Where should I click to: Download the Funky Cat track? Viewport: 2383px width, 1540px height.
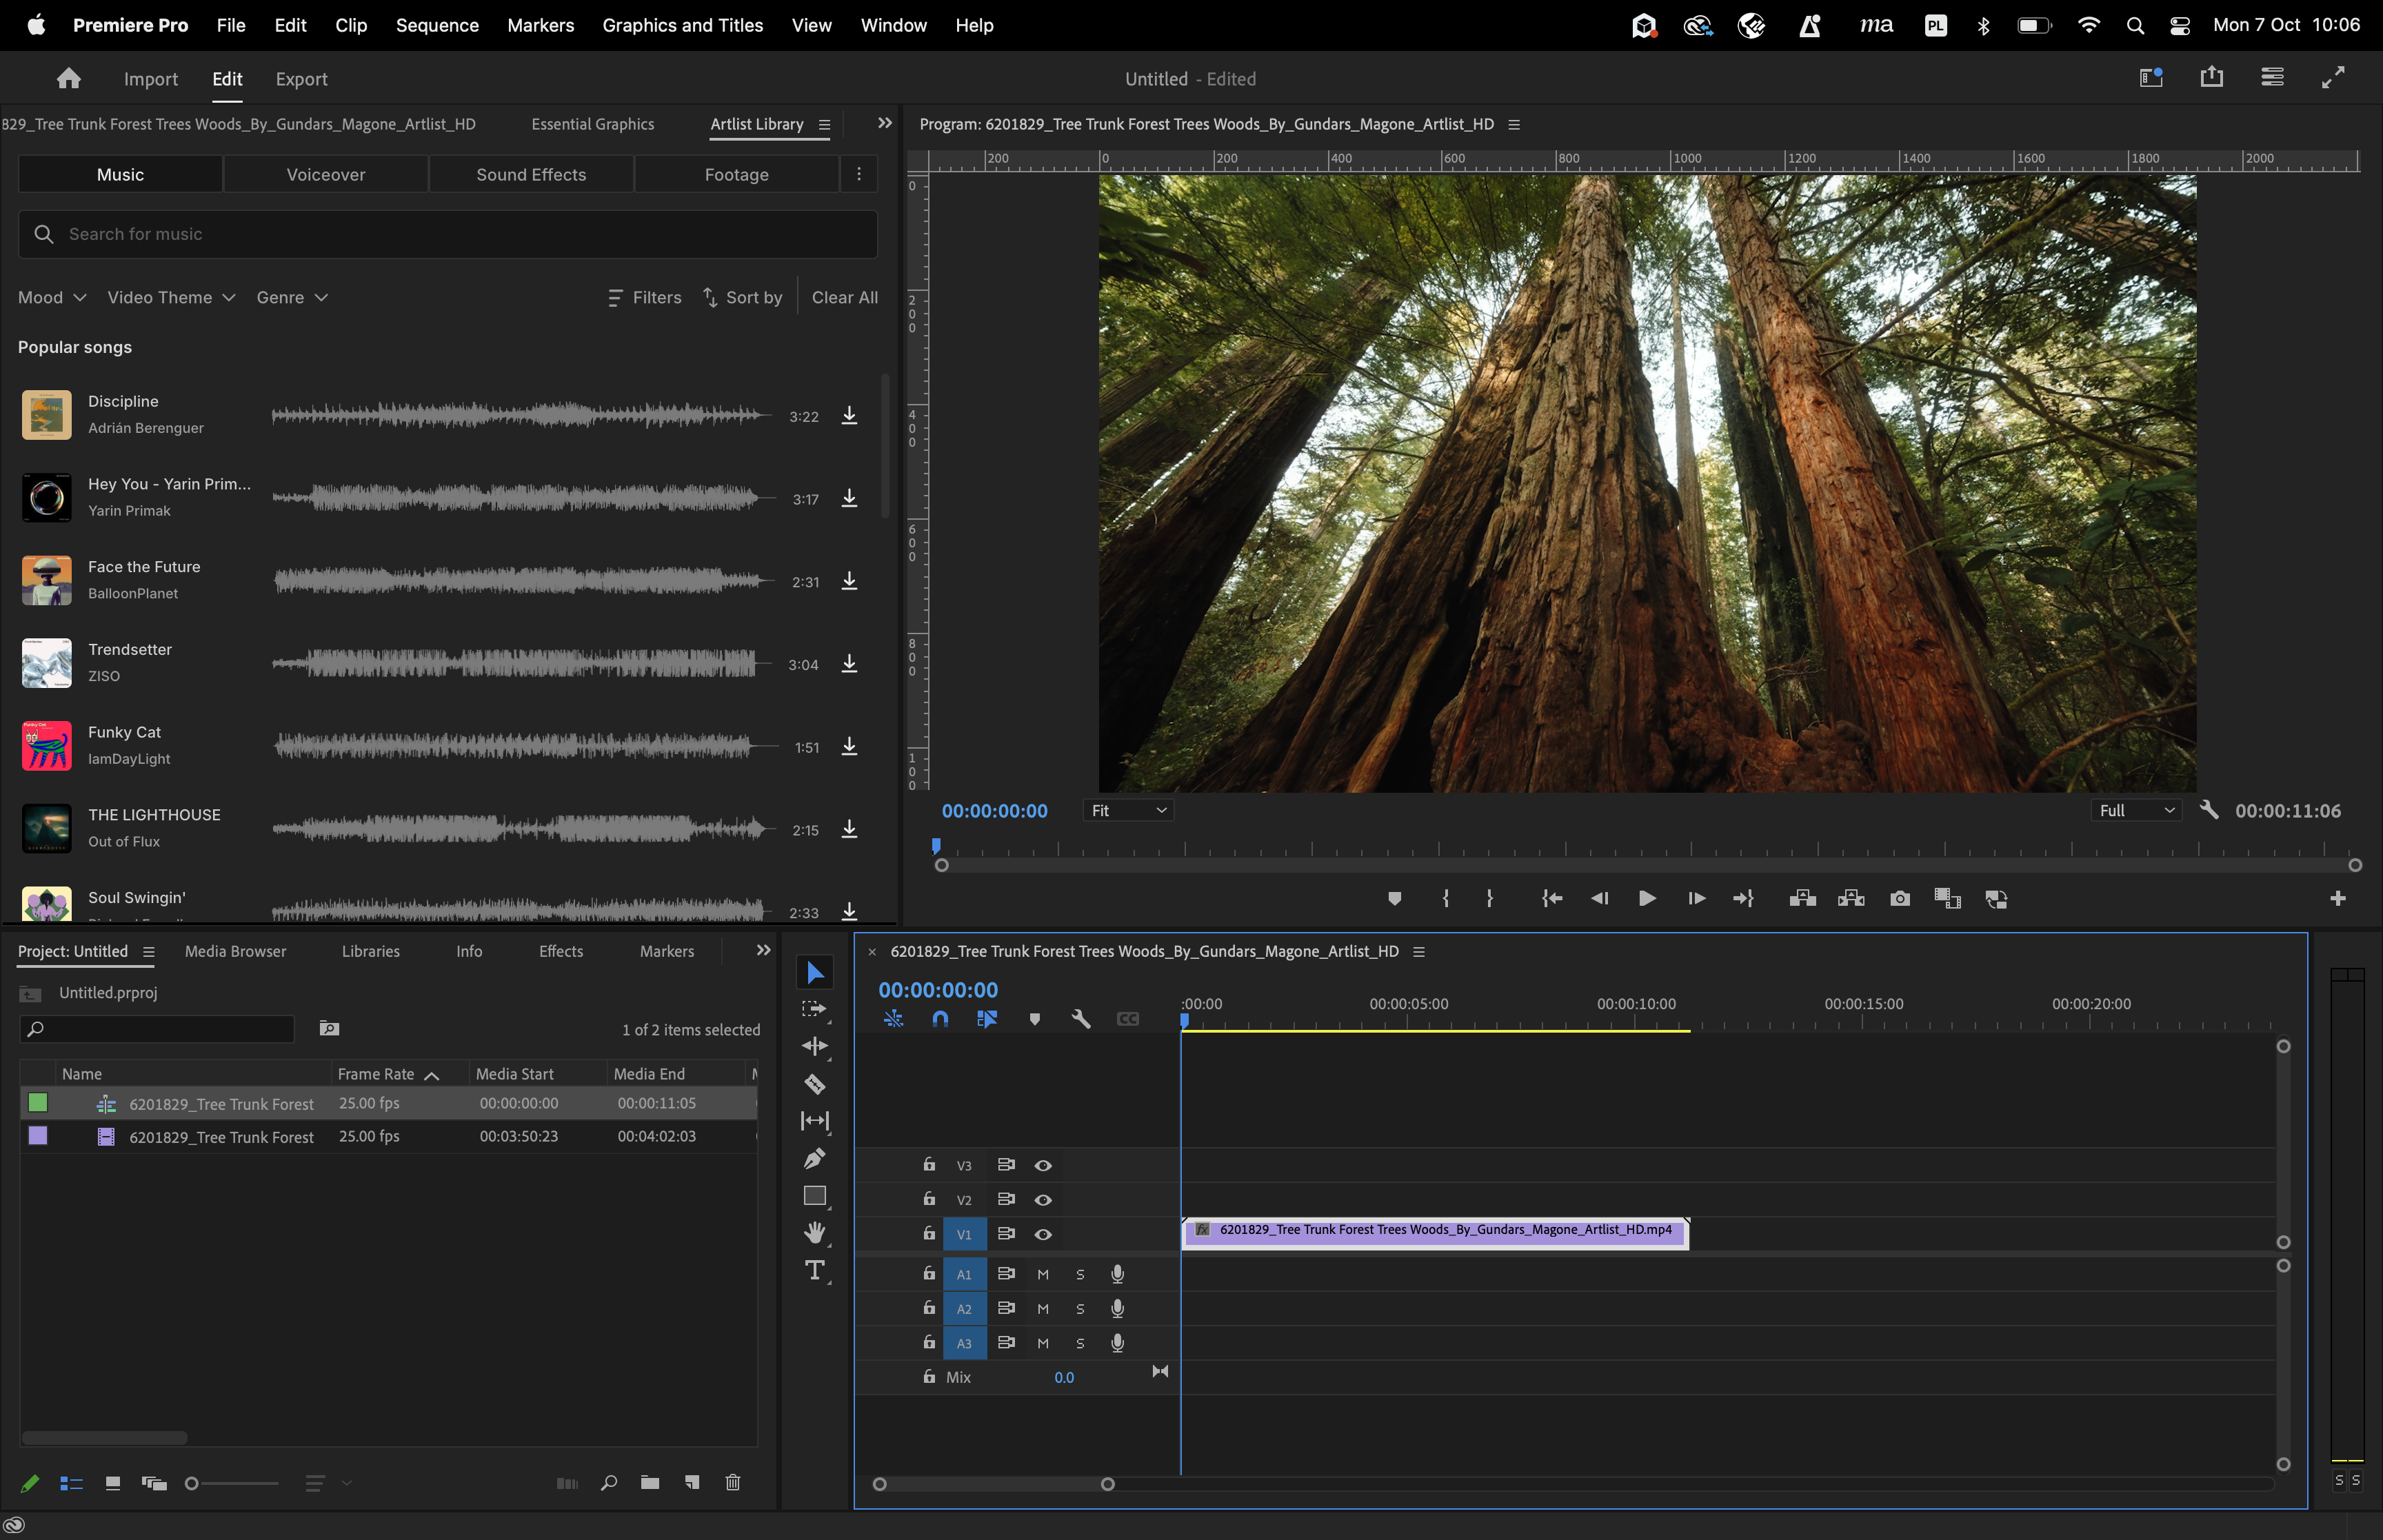pos(849,746)
